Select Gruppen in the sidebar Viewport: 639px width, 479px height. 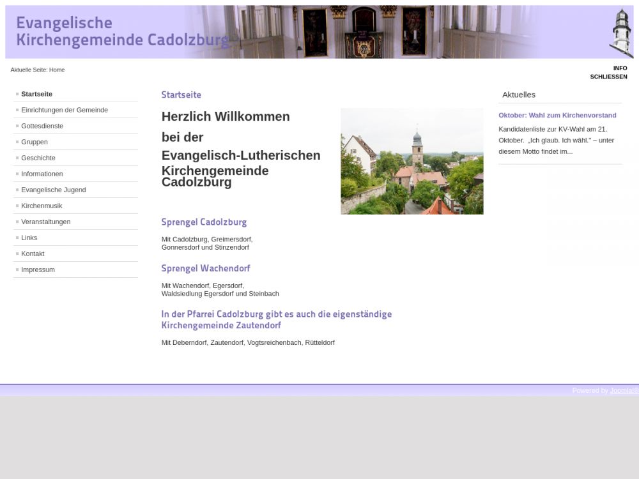coord(35,142)
